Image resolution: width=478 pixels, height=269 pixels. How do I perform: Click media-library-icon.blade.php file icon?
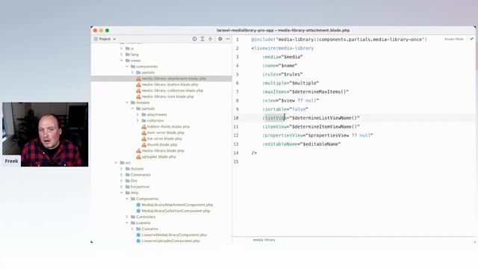(138, 96)
